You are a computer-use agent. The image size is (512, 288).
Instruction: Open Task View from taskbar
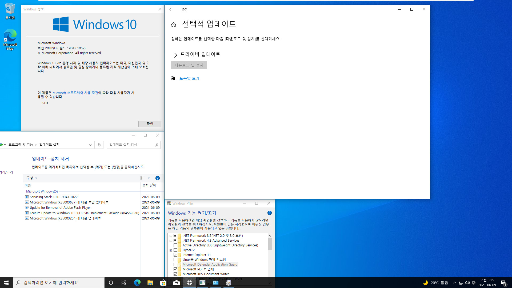tap(124, 283)
